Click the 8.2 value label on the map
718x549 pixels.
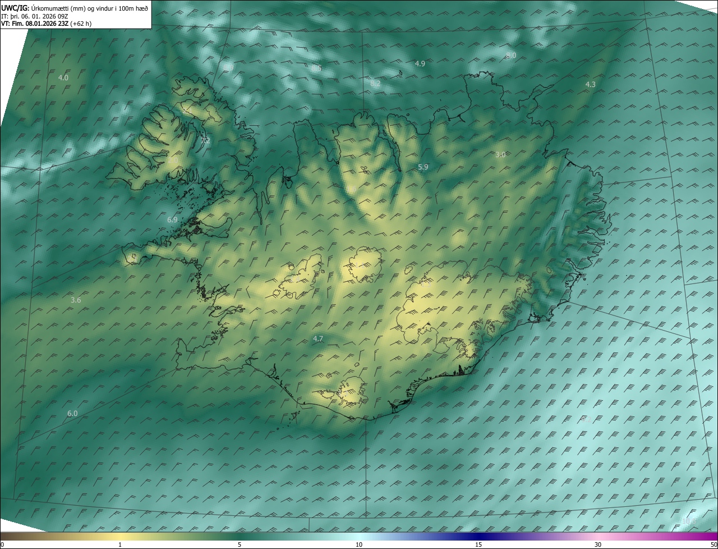tap(375, 84)
